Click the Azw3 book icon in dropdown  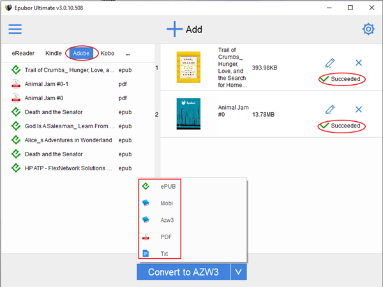(x=146, y=219)
